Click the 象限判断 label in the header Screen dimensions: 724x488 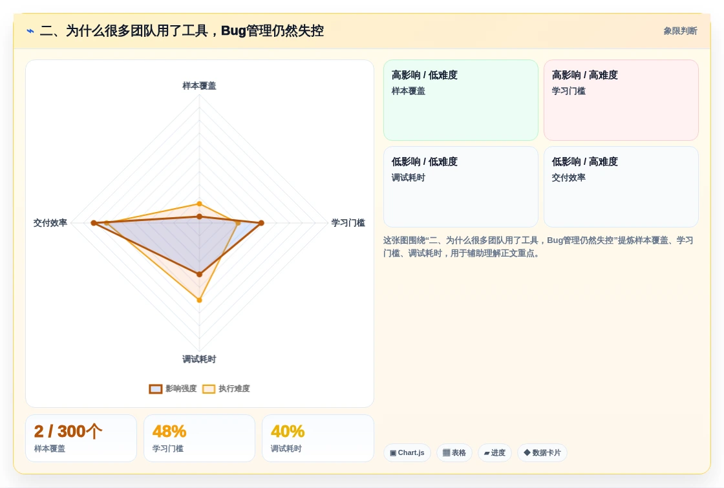tap(680, 31)
